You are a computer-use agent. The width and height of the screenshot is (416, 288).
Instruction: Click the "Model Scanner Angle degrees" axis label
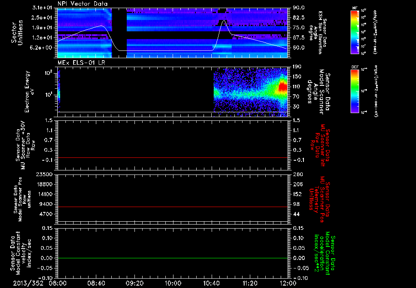(x=318, y=92)
